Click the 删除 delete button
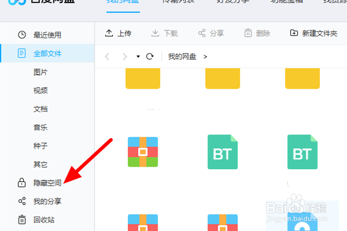 (257, 33)
